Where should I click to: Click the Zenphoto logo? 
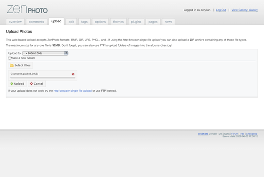[x=27, y=9]
